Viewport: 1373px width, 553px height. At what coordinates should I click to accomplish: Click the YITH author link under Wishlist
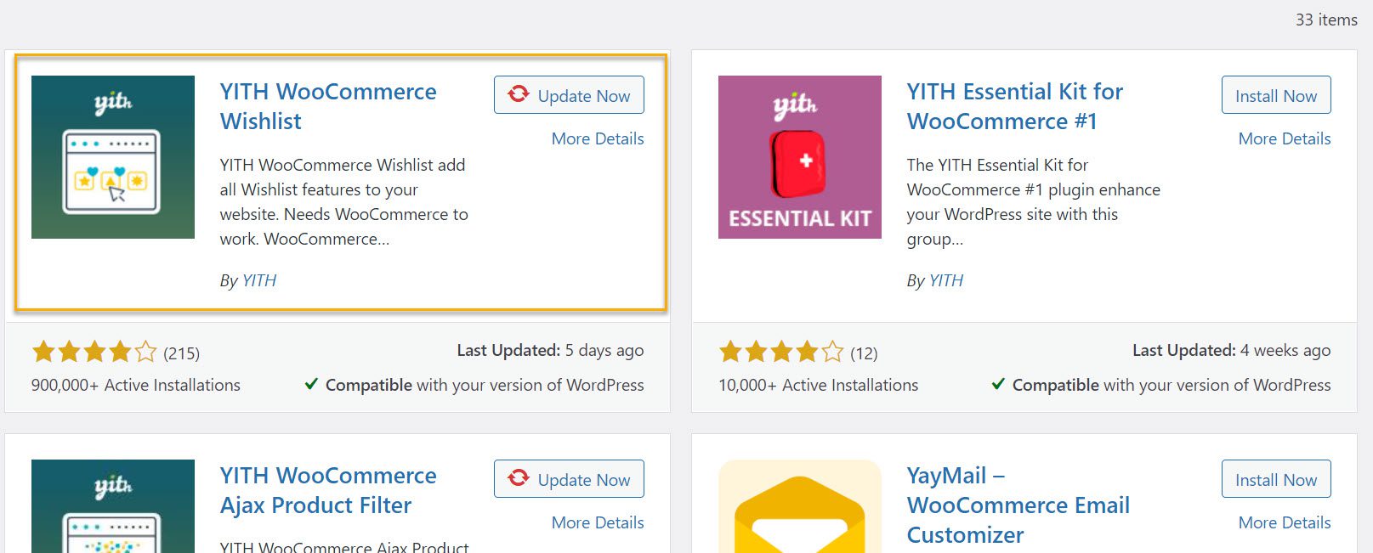tap(259, 280)
